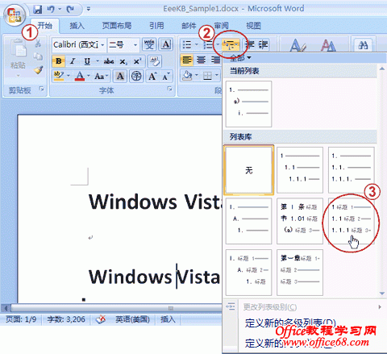Screen dimensions: 387x354
Task: Undo the last action
Action: click(51, 10)
